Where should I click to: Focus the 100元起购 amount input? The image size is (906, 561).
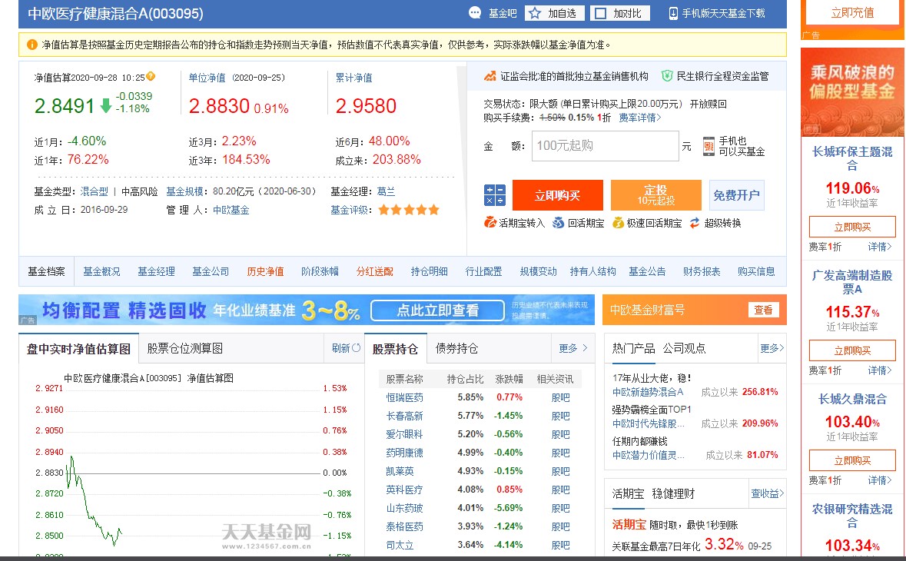coord(605,145)
